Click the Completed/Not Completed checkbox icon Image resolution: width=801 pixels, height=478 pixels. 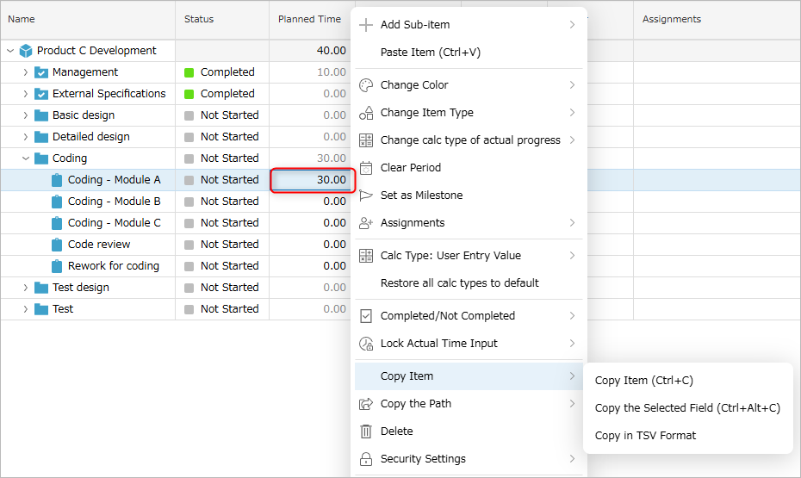tap(366, 315)
